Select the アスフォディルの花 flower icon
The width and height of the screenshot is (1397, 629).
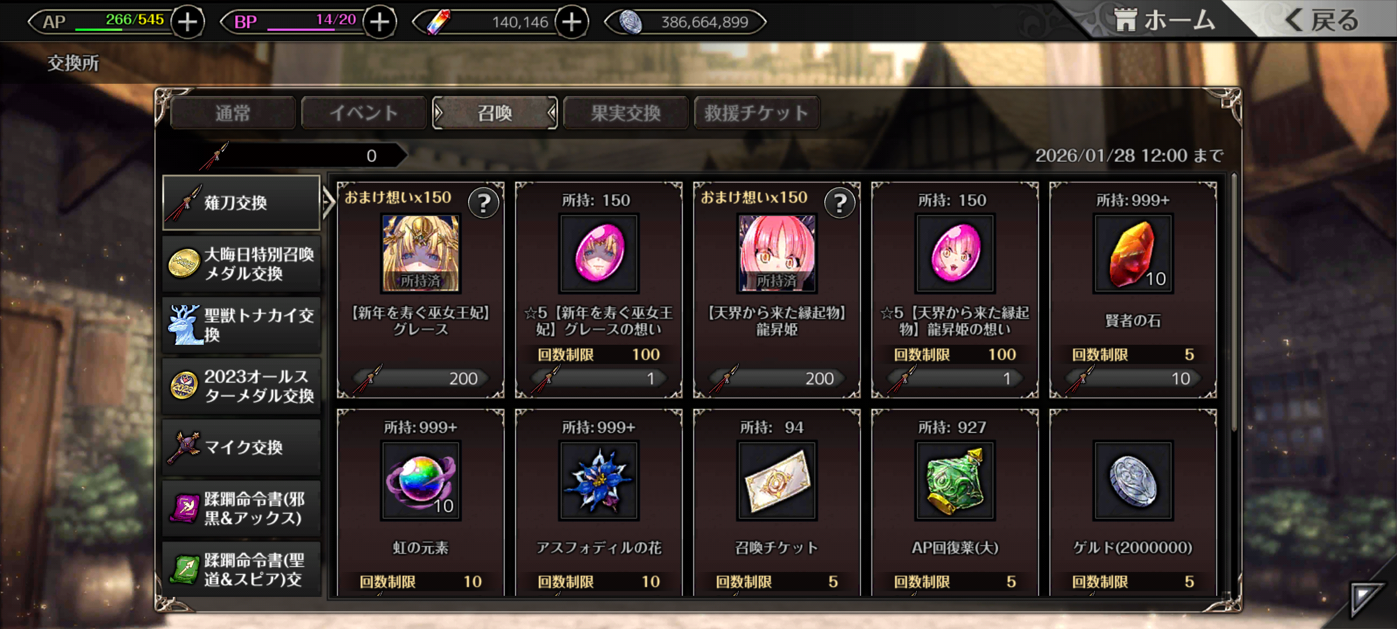(598, 480)
